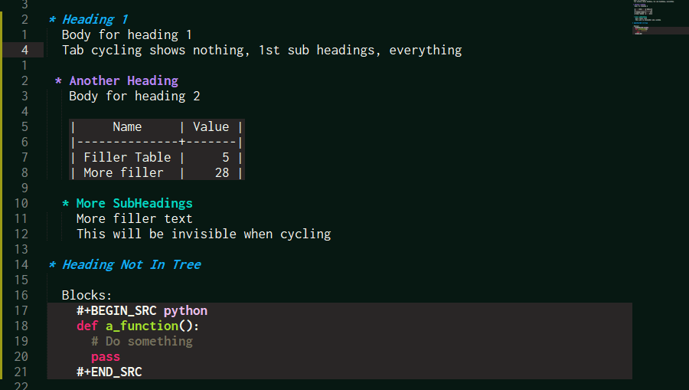Click the star before Heading Not In Tree
The height and width of the screenshot is (390, 689).
(52, 264)
